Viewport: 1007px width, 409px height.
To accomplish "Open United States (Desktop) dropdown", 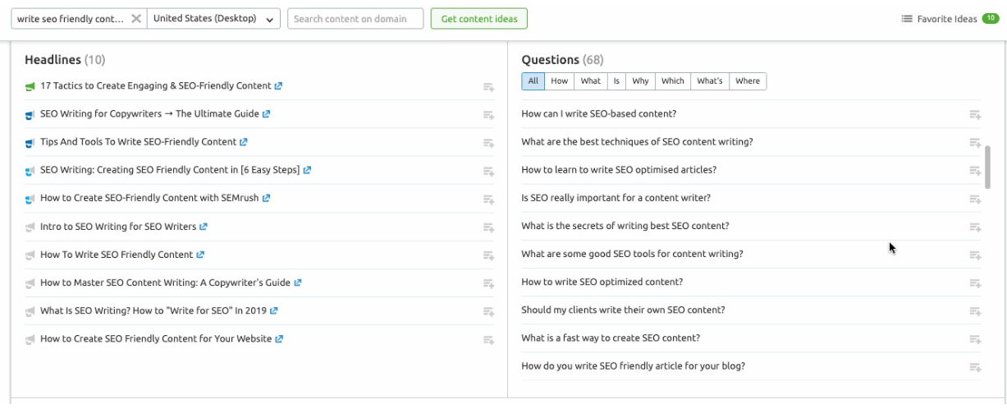I will tap(213, 19).
